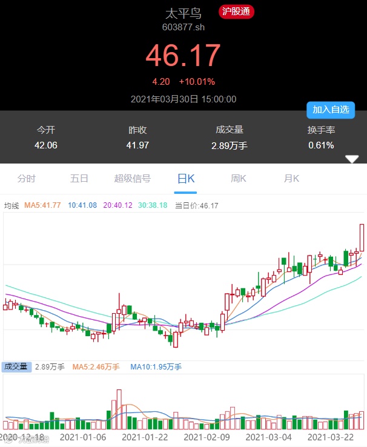Click the MA5:41.77 moving average label

pyautogui.click(x=42, y=205)
